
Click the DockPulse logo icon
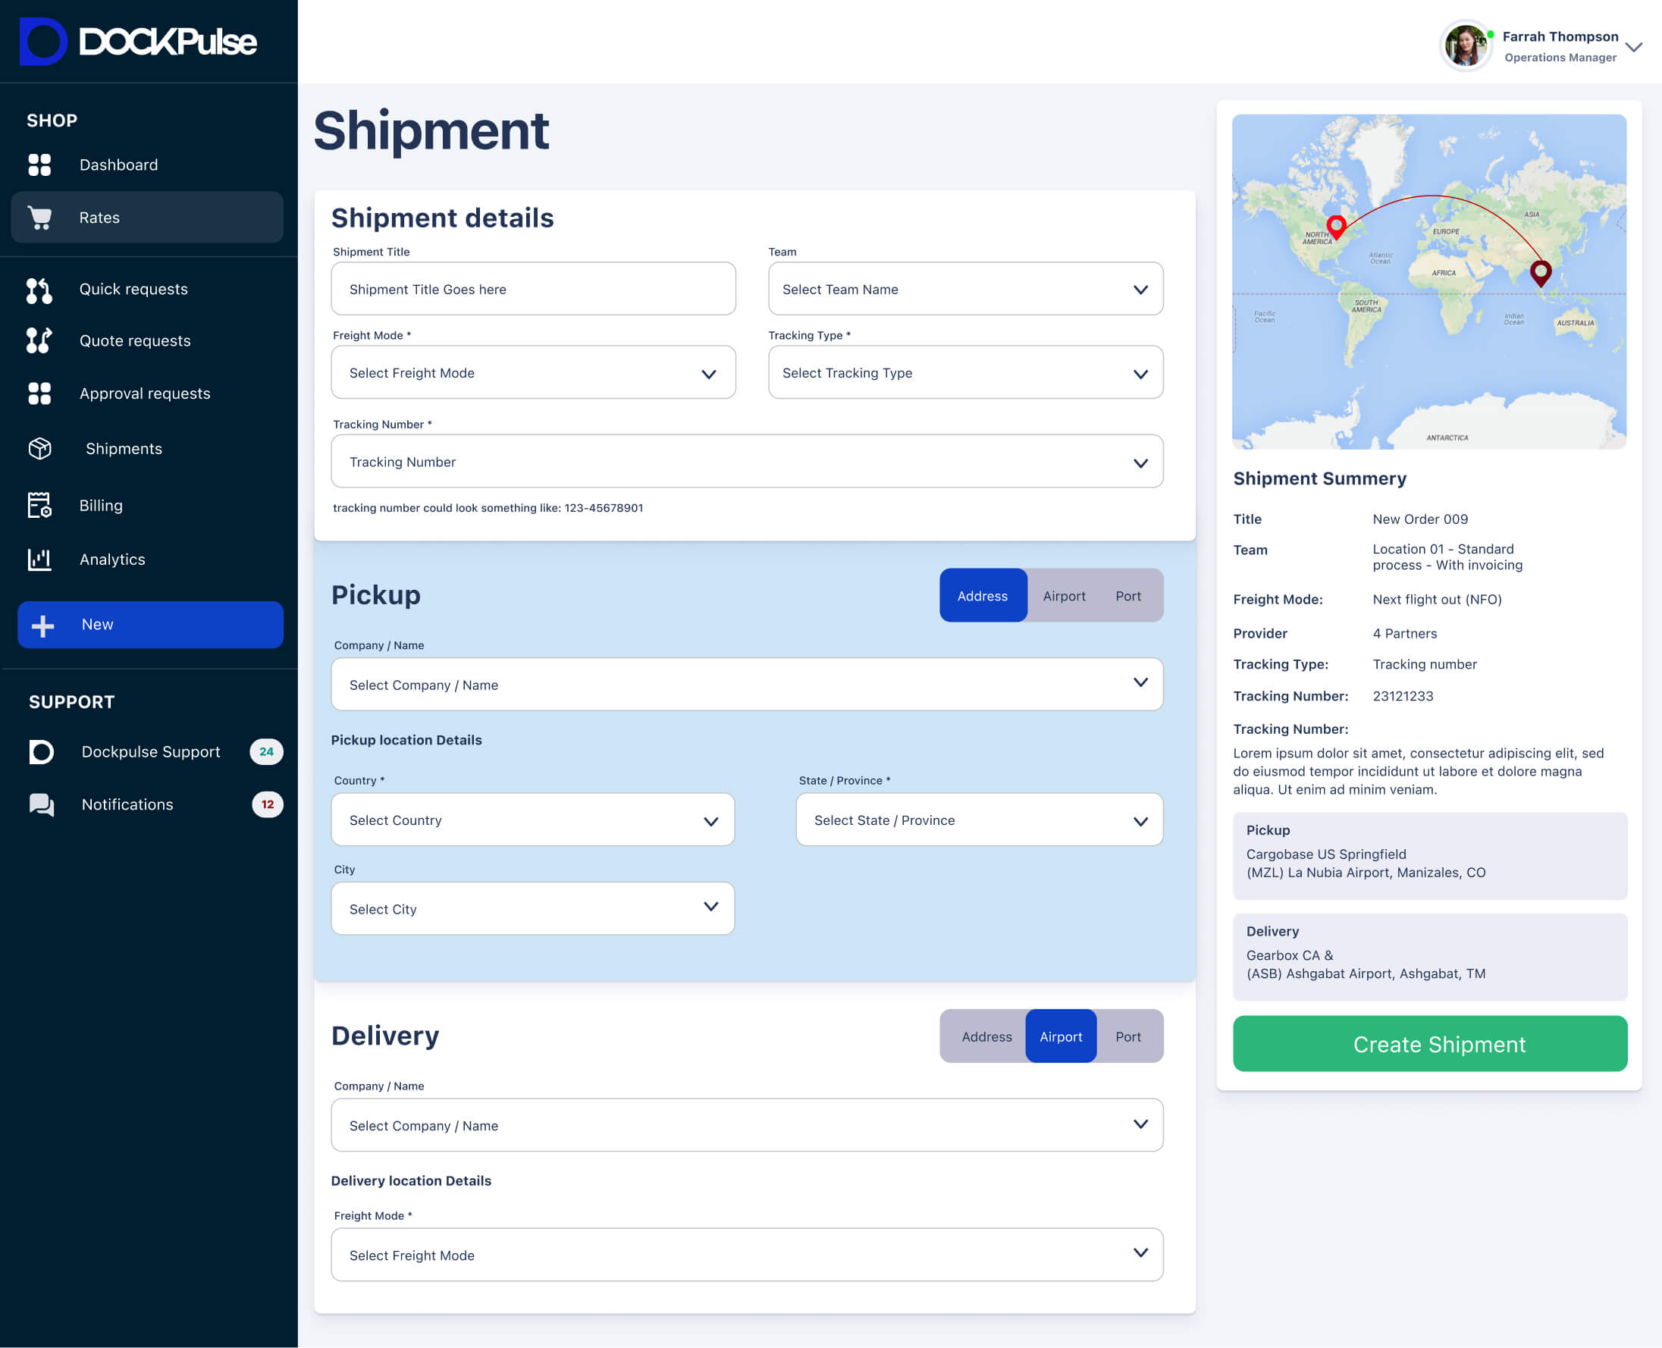click(x=42, y=41)
